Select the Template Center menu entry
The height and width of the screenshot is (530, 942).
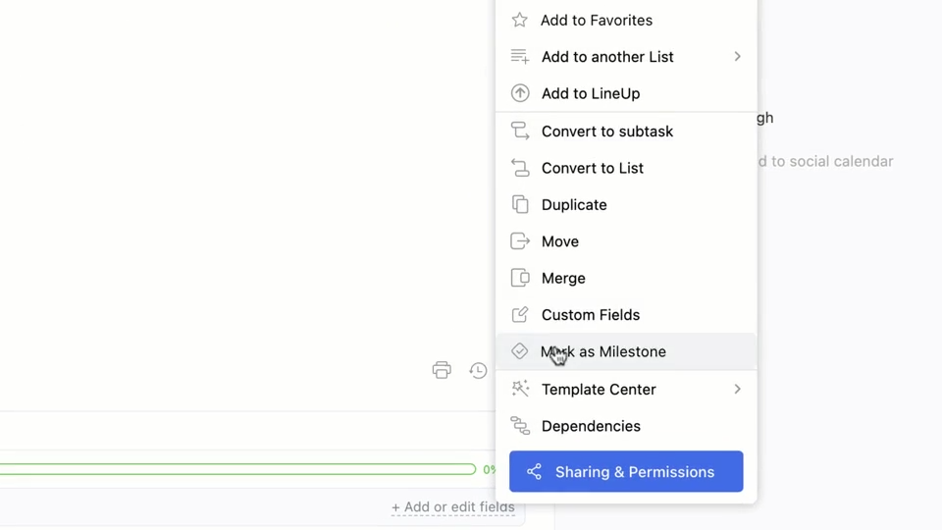(x=599, y=390)
